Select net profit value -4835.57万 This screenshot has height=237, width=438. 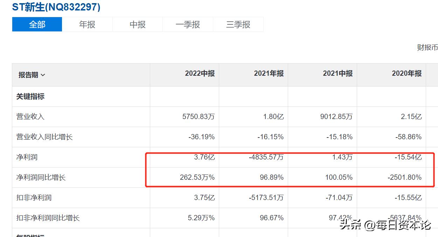click(x=266, y=157)
